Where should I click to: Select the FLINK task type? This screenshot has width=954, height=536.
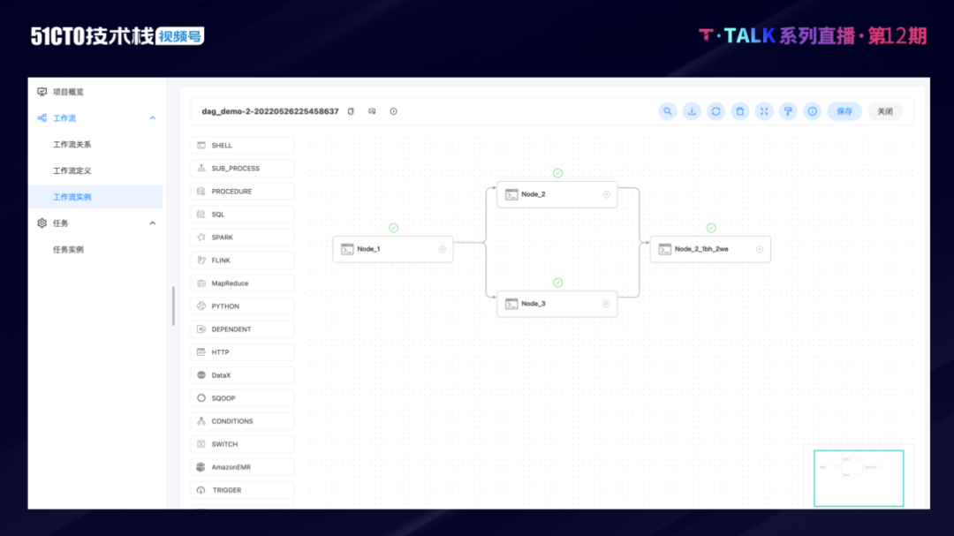point(242,260)
